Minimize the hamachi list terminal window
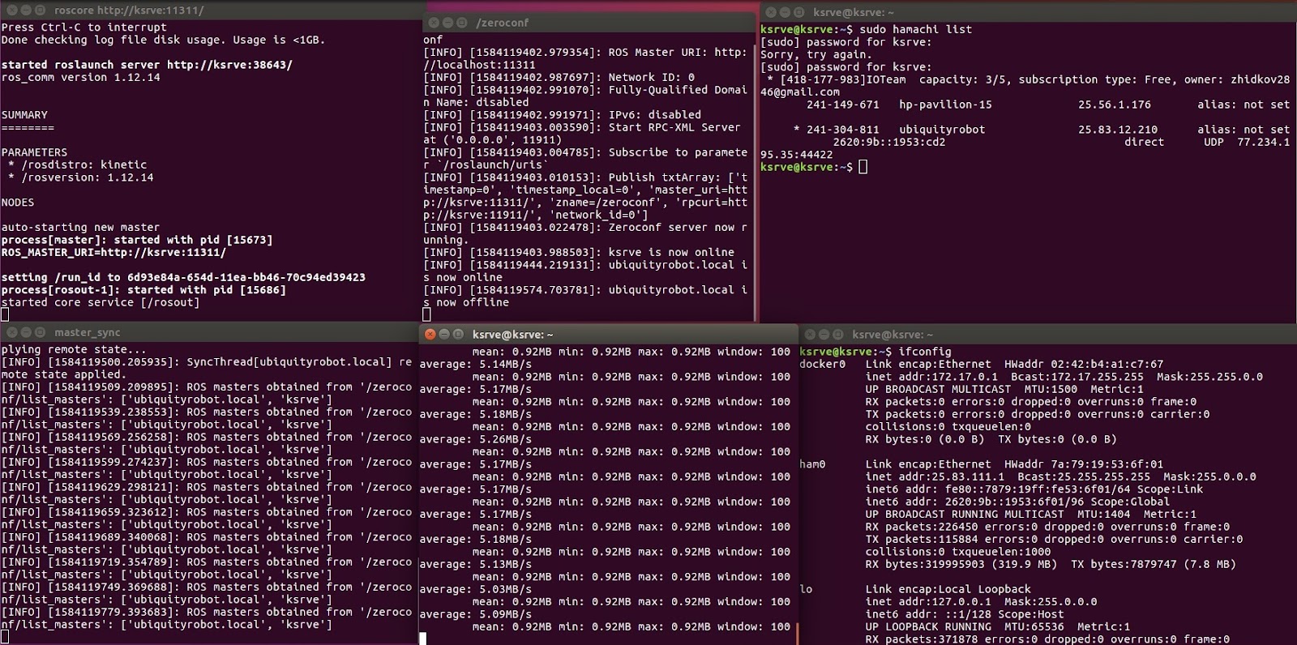The width and height of the screenshot is (1297, 645). tap(784, 12)
